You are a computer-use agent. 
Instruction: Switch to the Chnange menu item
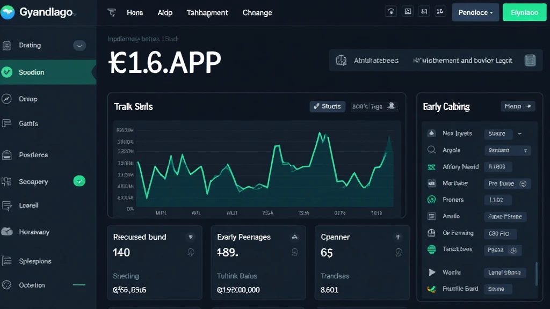click(x=257, y=12)
